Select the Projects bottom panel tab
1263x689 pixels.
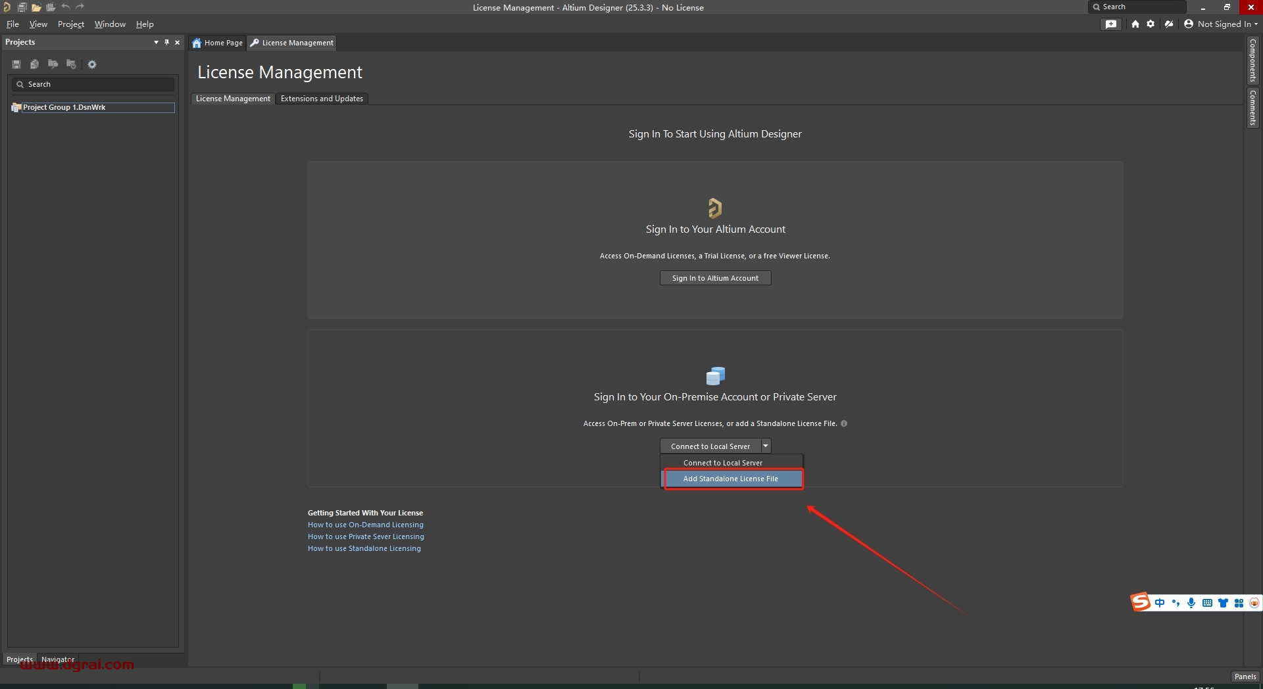pos(19,659)
